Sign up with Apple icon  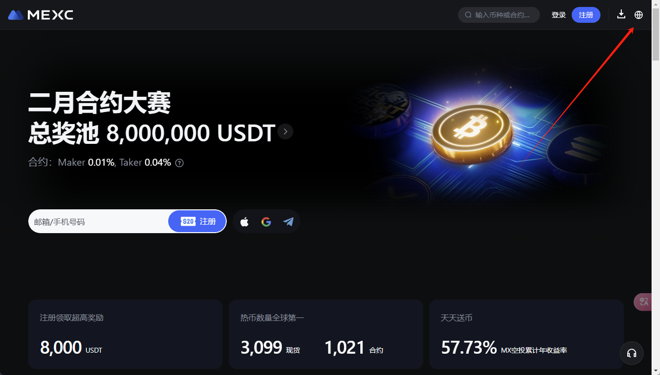click(244, 222)
